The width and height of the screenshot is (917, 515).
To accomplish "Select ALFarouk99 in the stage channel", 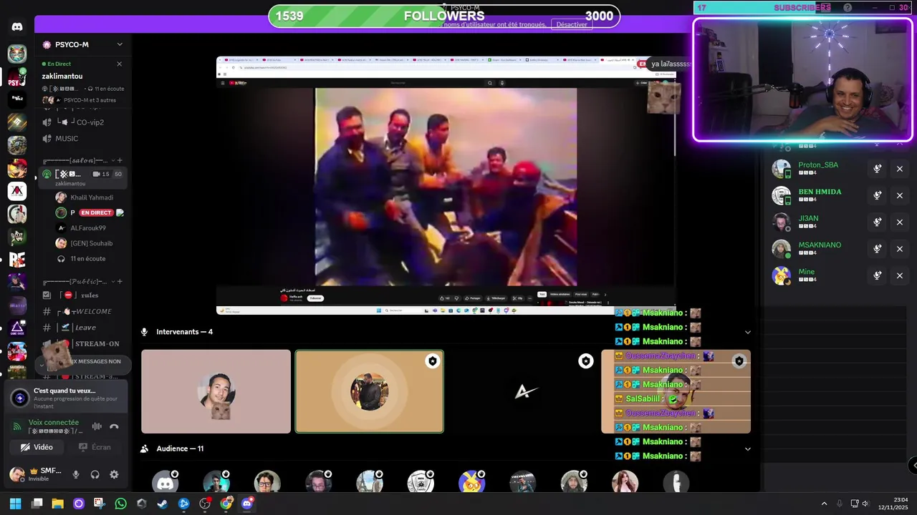I will pyautogui.click(x=90, y=228).
